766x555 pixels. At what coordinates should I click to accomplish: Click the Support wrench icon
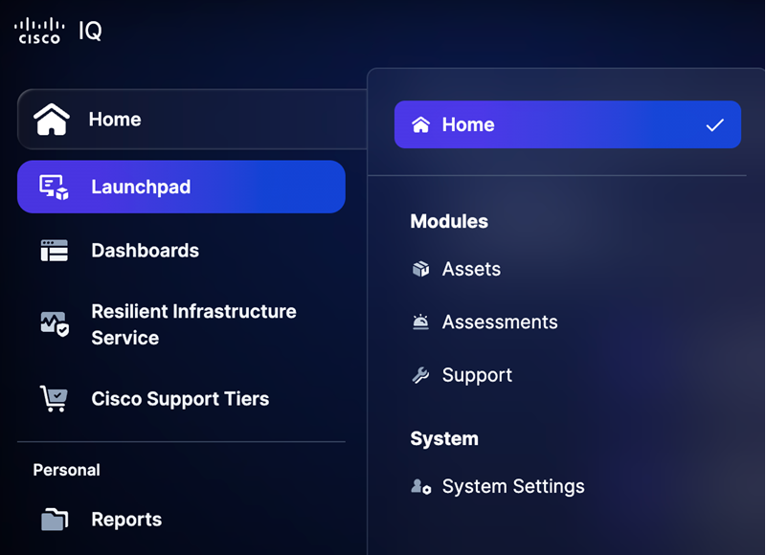coord(420,375)
